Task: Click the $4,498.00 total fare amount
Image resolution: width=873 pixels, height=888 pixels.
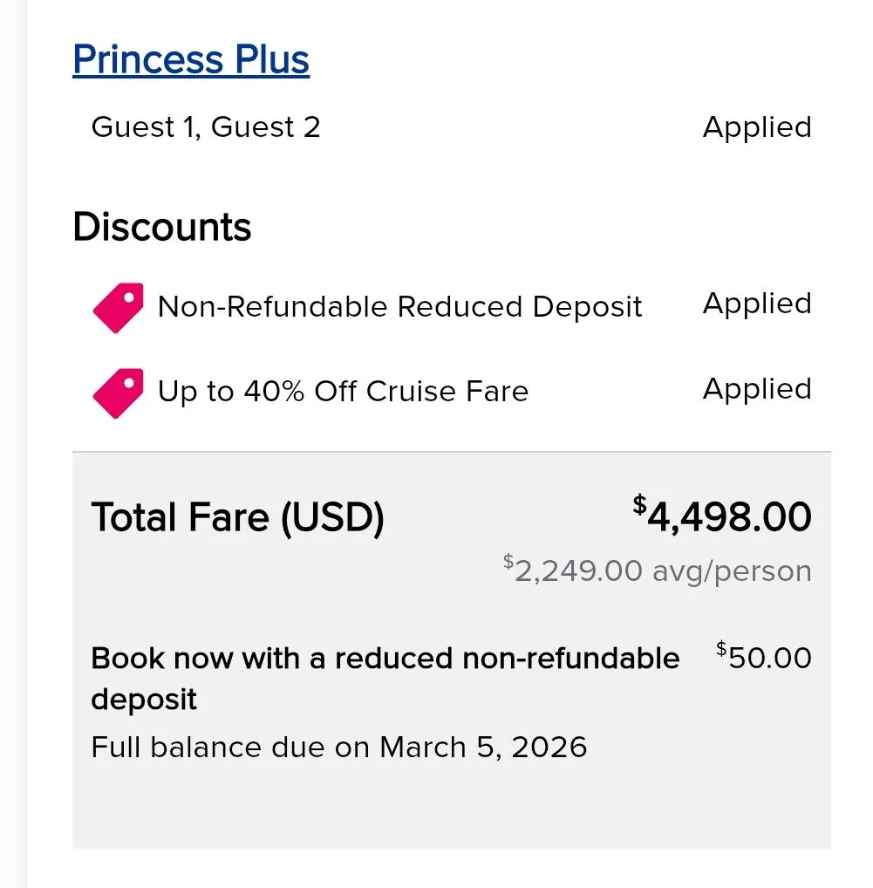Action: tap(722, 516)
